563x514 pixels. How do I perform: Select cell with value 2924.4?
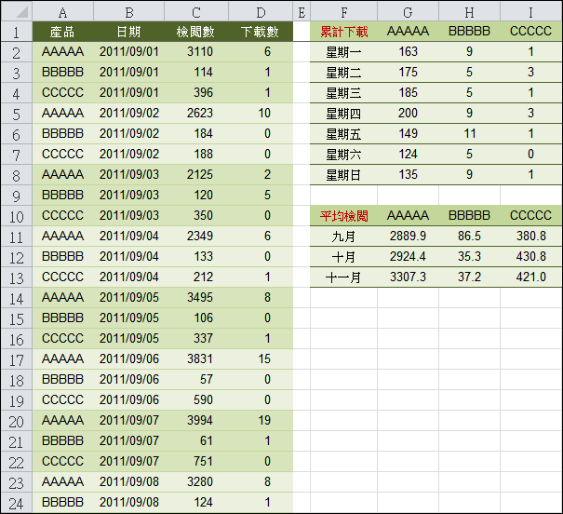pyautogui.click(x=408, y=256)
